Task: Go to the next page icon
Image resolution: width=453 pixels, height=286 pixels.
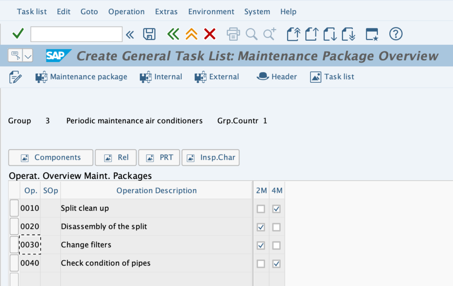Action: (x=330, y=34)
